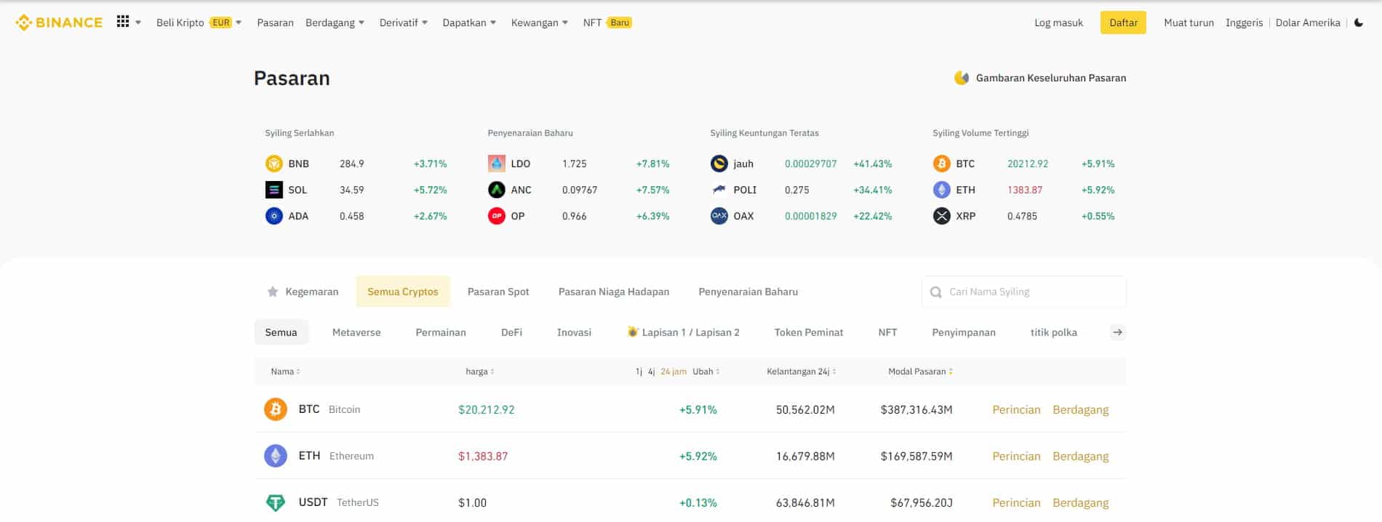Set change interval to 4j

tap(652, 372)
